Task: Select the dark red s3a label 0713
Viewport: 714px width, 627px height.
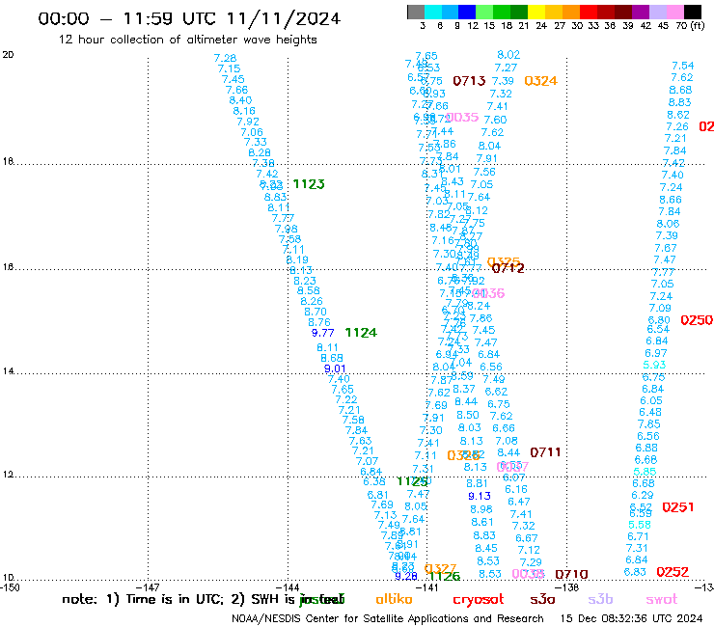Action: click(x=469, y=81)
